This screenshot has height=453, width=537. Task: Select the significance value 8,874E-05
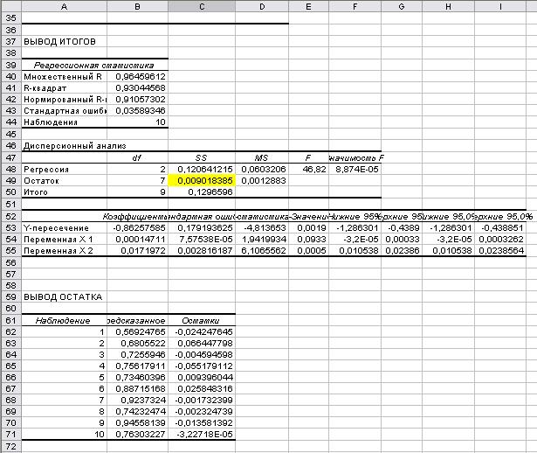click(355, 169)
